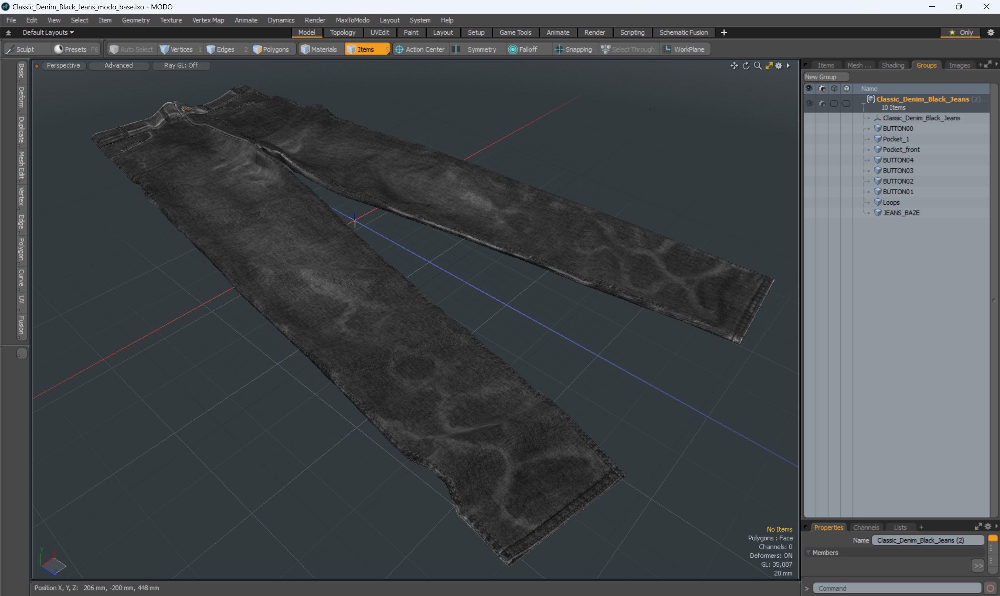The width and height of the screenshot is (1000, 596).
Task: Add a new tab next to Images
Action: [980, 65]
